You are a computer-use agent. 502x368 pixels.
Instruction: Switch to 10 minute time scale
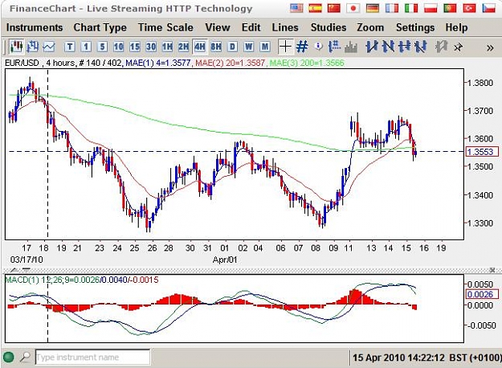click(118, 47)
